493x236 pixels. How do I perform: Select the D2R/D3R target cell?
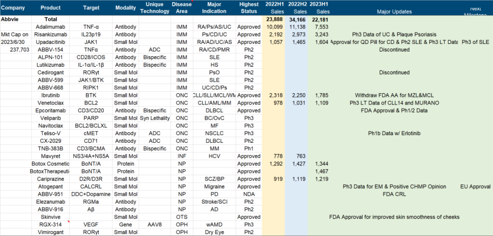pyautogui.click(x=91, y=179)
